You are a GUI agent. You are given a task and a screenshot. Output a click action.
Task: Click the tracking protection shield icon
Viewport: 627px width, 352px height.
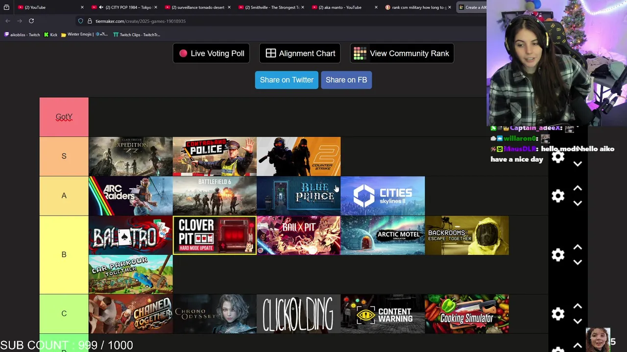(80, 21)
